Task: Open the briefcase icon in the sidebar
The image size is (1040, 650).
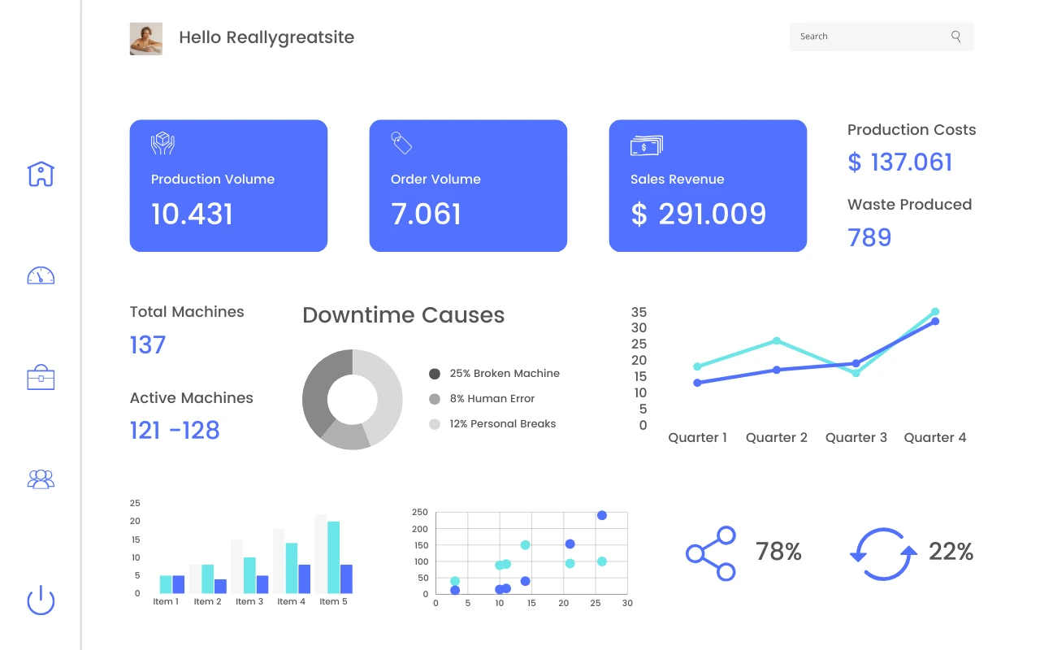Action: (x=41, y=378)
